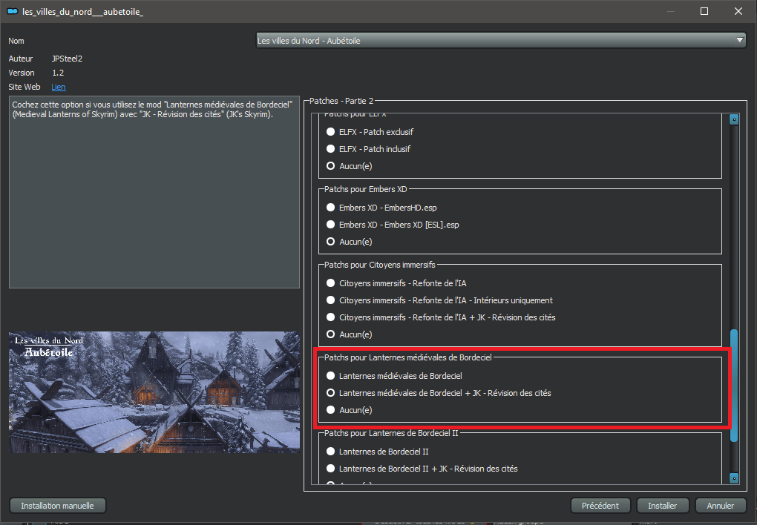The image size is (757, 525).
Task: Click the version value "1.2"
Action: click(x=58, y=73)
